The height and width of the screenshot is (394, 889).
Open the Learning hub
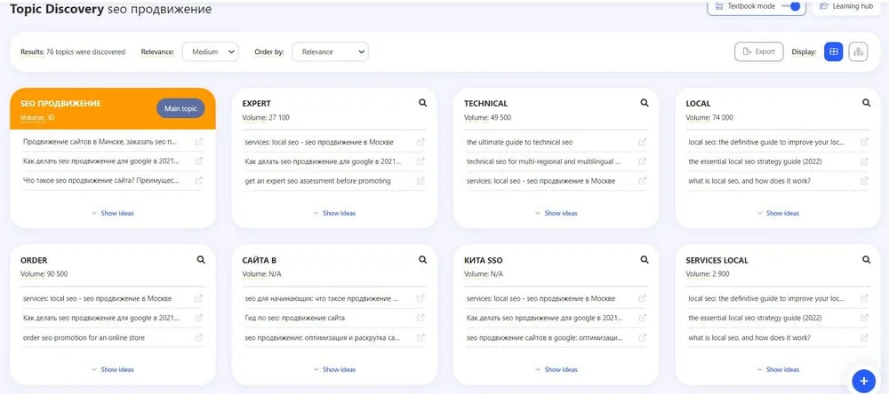pyautogui.click(x=846, y=7)
